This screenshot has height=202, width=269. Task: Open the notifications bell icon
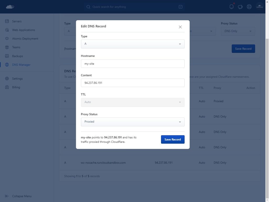tap(231, 7)
